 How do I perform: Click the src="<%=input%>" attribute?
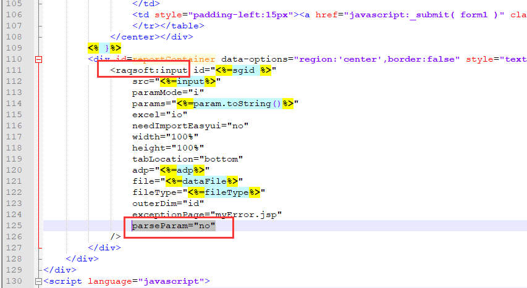(x=177, y=81)
